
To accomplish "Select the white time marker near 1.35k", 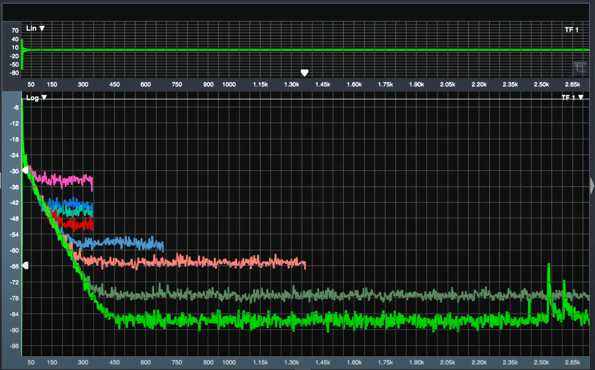I will [304, 73].
